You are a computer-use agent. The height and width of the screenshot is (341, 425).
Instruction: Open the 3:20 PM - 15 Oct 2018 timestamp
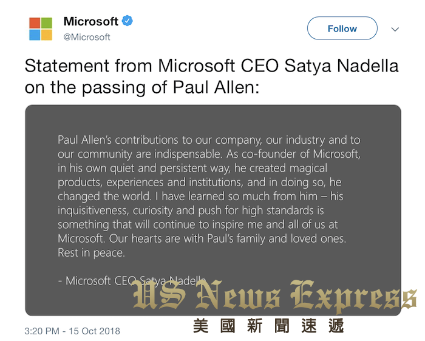(x=72, y=331)
